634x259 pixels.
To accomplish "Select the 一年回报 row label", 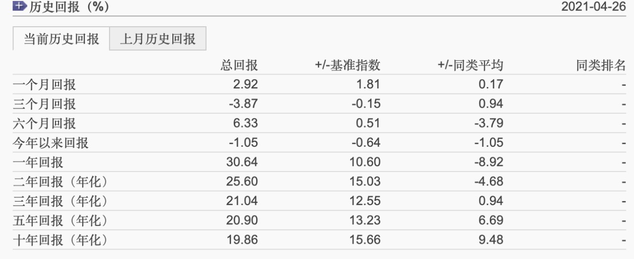I will [38, 162].
